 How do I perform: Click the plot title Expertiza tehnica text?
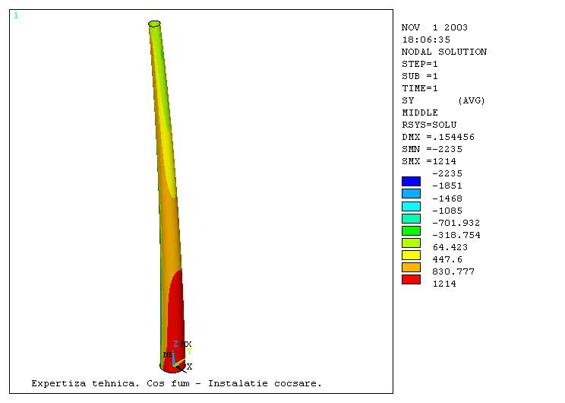(176, 383)
